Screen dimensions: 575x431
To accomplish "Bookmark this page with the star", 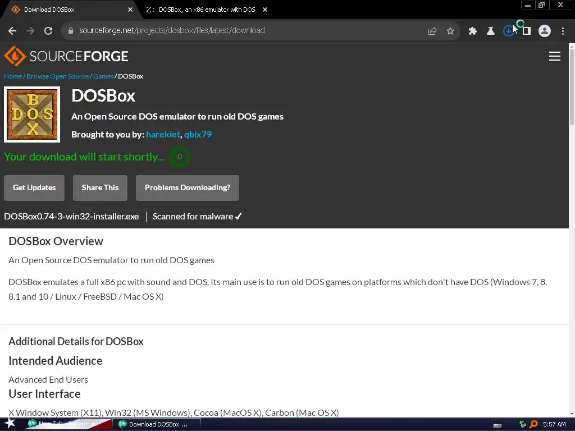I will [x=450, y=31].
